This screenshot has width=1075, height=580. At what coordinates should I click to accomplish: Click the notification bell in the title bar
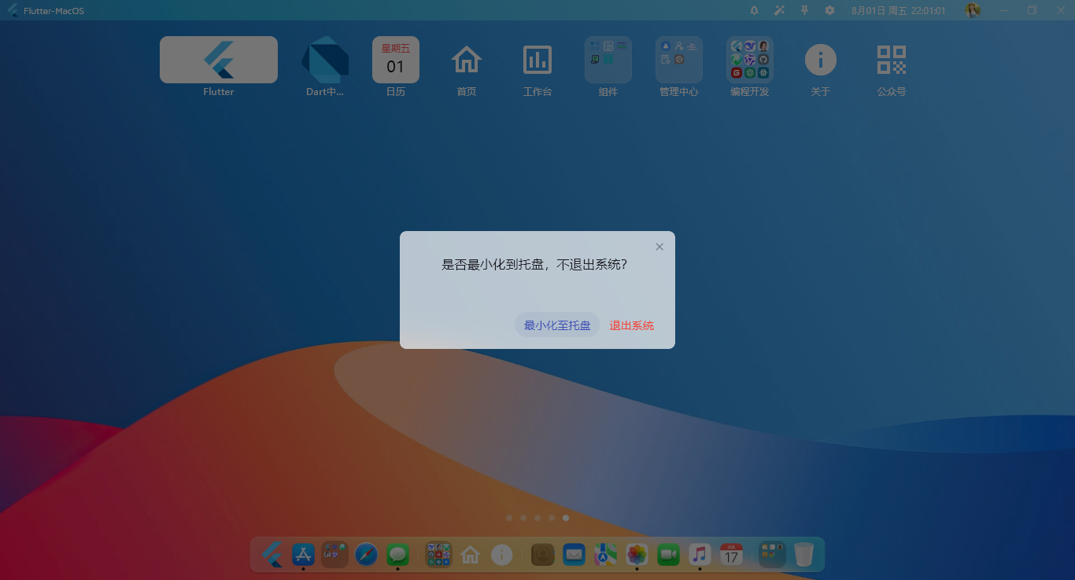753,10
